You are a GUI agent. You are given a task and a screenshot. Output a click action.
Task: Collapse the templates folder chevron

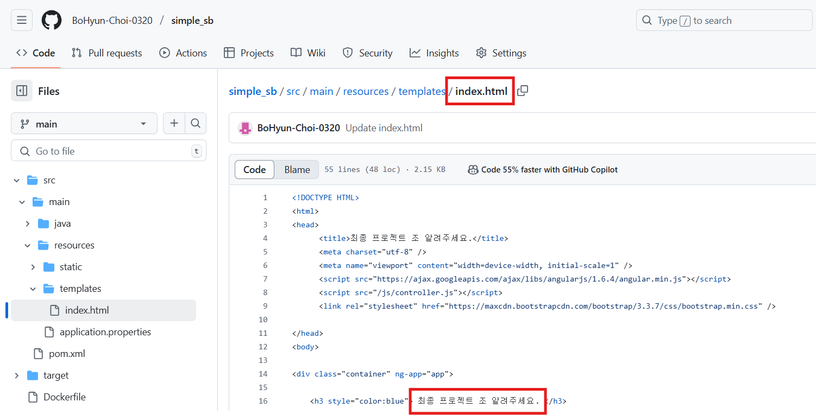click(x=33, y=289)
